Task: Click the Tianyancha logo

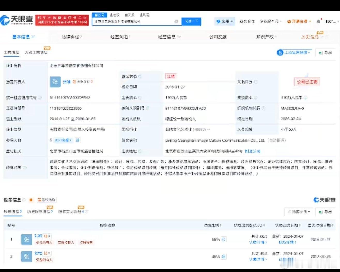Action: click(17, 20)
